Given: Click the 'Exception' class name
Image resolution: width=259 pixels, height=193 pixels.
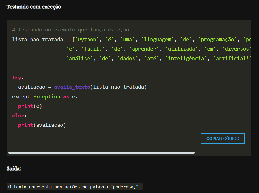Looking at the screenshot, I should coord(47,97).
